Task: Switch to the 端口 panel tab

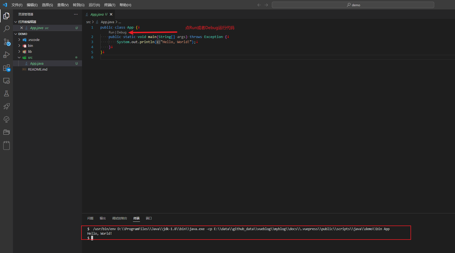Action: 149,218
